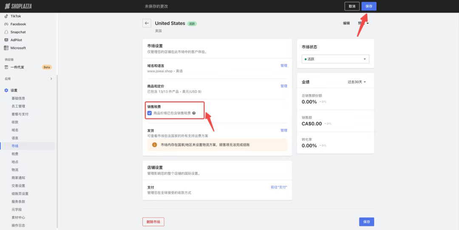
Task: Select 物流 in the settings sidebar
Action: (x=15, y=170)
